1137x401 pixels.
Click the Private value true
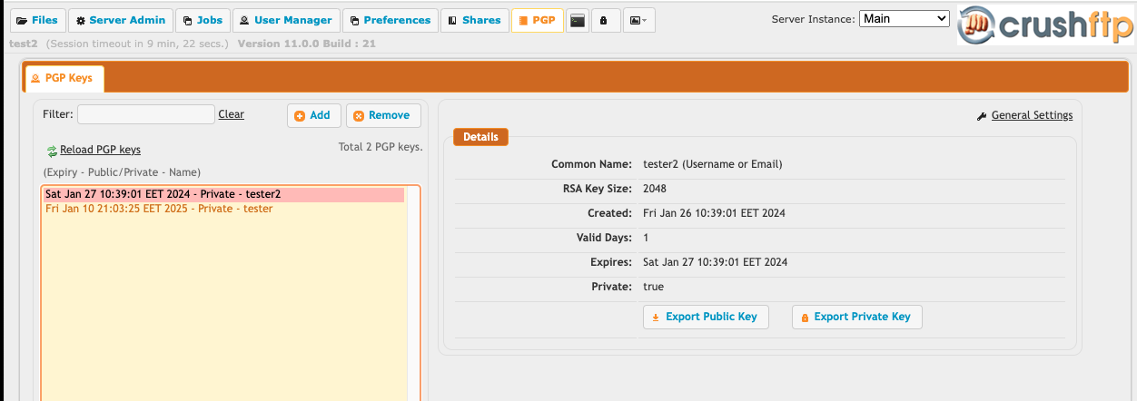point(653,287)
